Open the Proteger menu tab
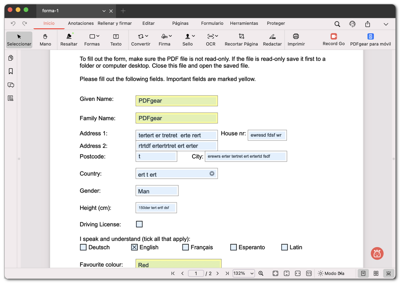The height and width of the screenshot is (283, 400). (x=276, y=23)
